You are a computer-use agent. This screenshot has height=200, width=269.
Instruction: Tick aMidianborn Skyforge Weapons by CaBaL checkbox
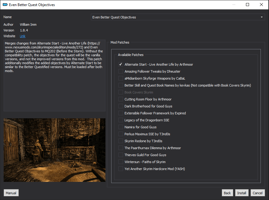point(121,78)
